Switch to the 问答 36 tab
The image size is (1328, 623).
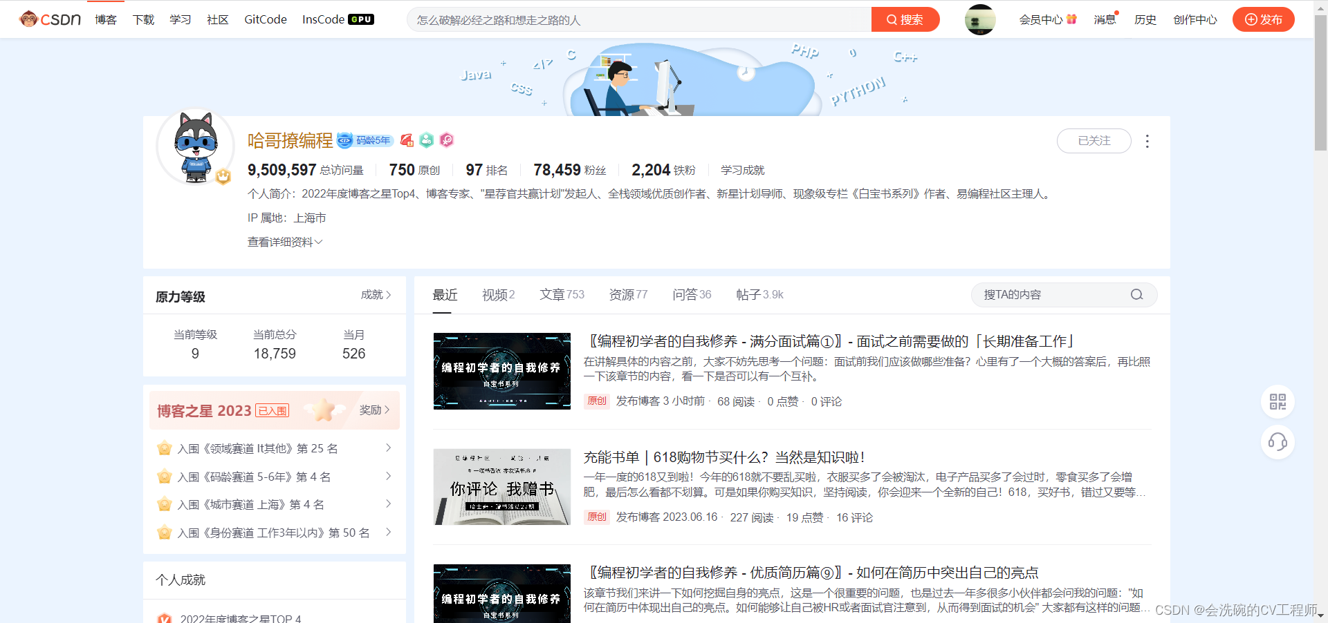coord(692,295)
